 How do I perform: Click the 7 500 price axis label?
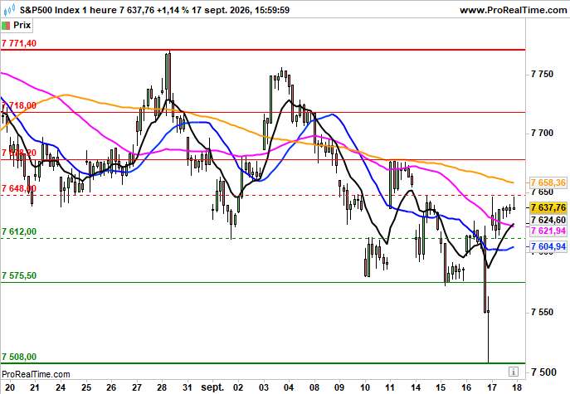(x=542, y=372)
